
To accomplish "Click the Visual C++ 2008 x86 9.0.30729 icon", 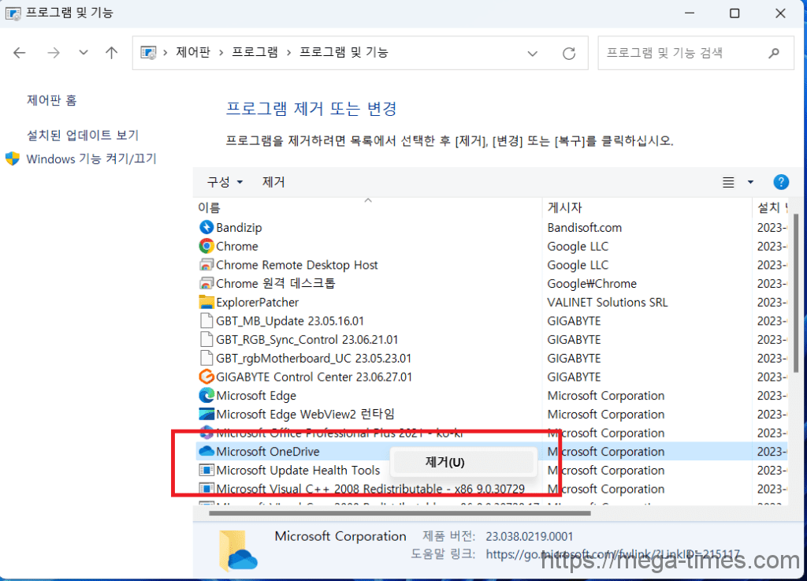I will pyautogui.click(x=206, y=488).
